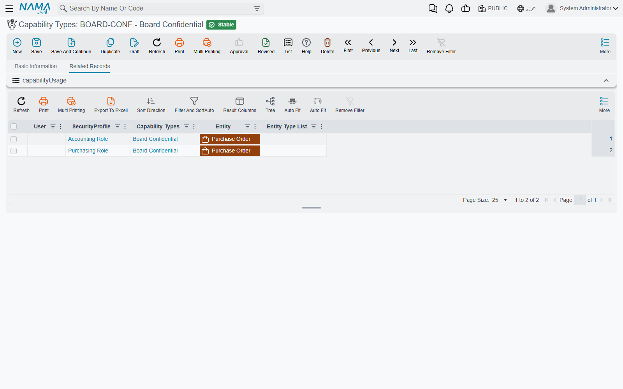The height and width of the screenshot is (389, 623).
Task: Open notifications bell
Action: click(x=449, y=8)
